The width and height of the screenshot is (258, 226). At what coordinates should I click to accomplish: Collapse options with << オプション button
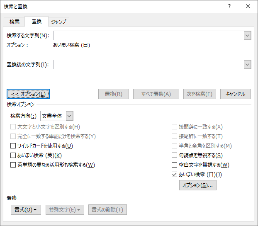28,94
